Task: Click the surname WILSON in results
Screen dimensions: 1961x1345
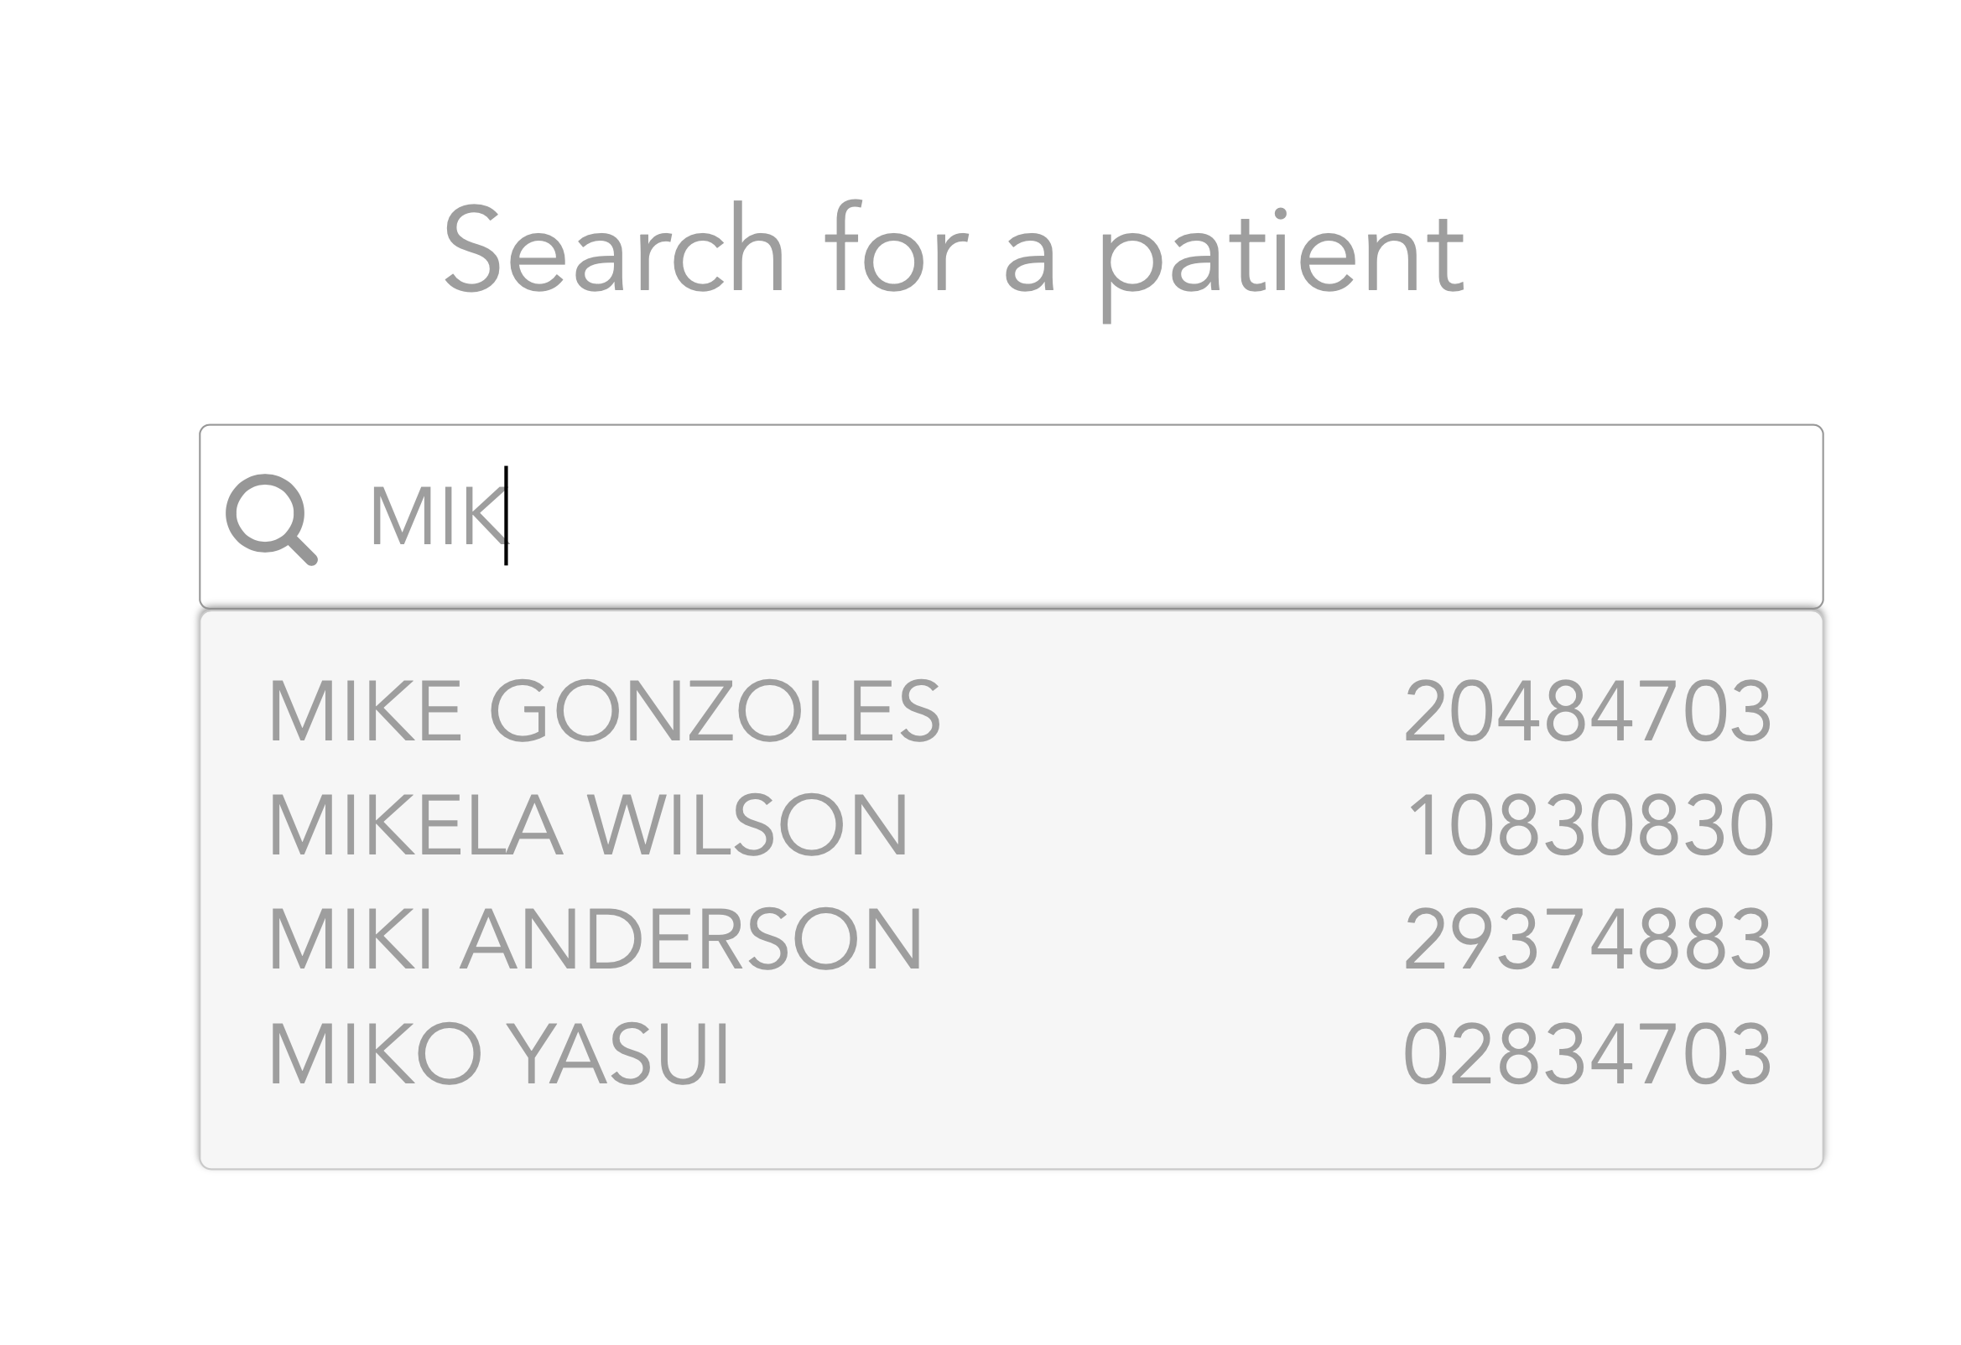Action: pyautogui.click(x=747, y=824)
